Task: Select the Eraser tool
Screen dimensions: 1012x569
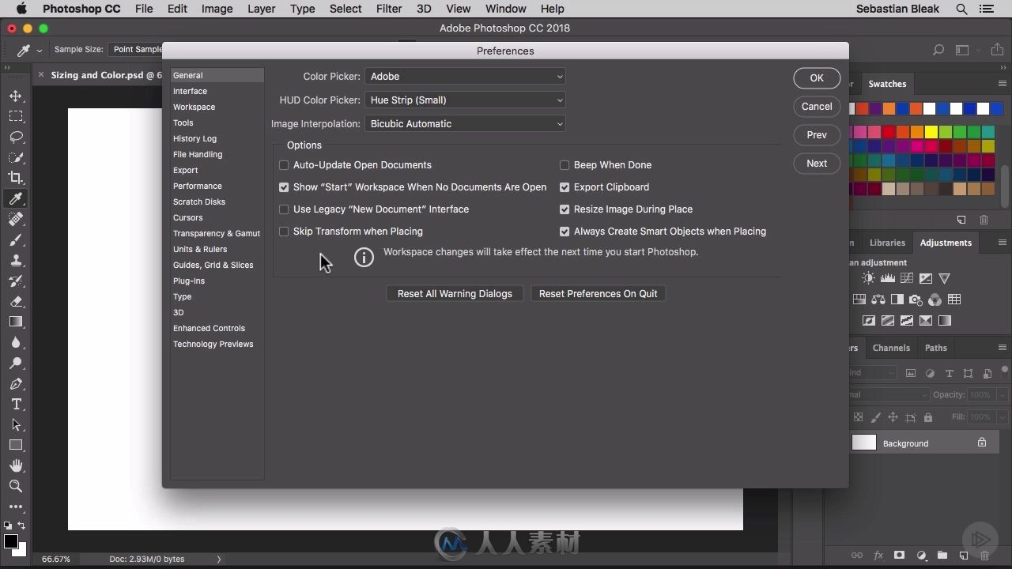Action: (x=16, y=301)
